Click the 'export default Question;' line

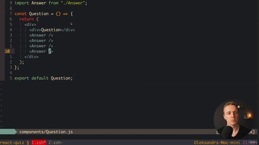43,78
